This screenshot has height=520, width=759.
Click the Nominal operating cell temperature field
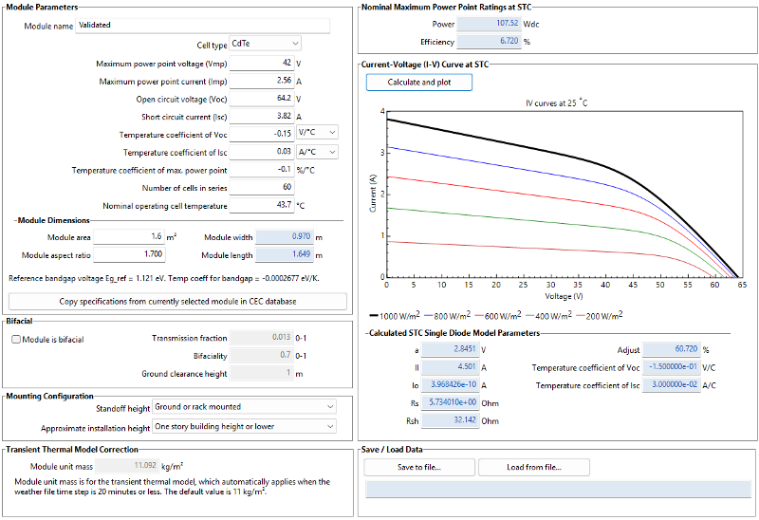(x=261, y=206)
